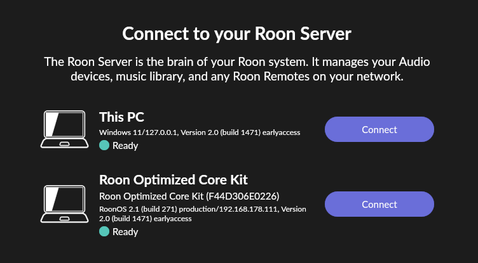The image size is (478, 263).
Task: Select the This PC server title
Action: point(121,117)
